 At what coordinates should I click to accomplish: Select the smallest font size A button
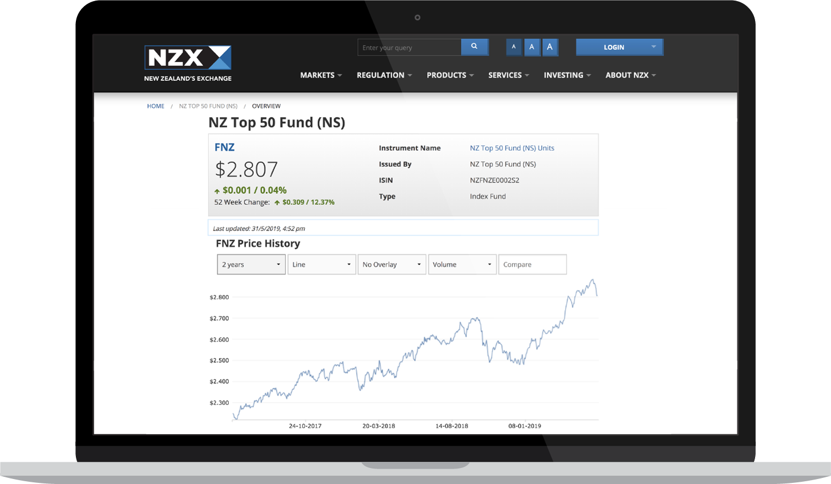514,47
